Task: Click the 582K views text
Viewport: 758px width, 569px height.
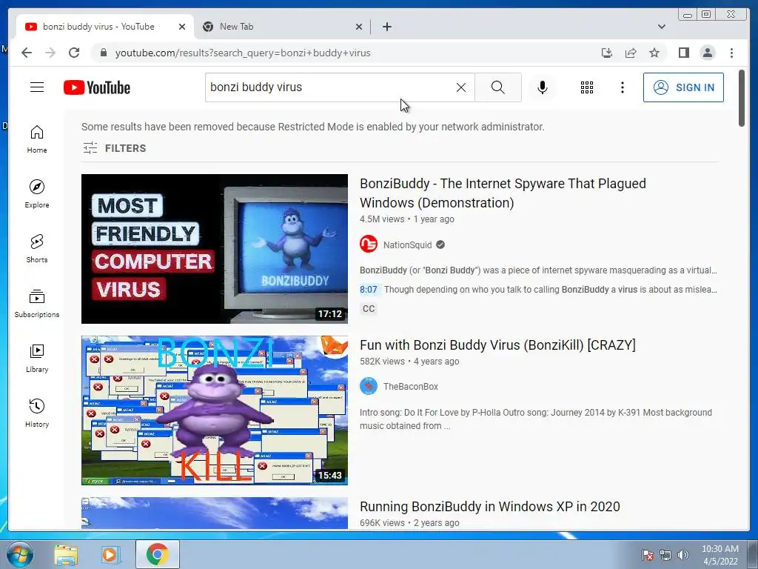Action: pyautogui.click(x=382, y=362)
